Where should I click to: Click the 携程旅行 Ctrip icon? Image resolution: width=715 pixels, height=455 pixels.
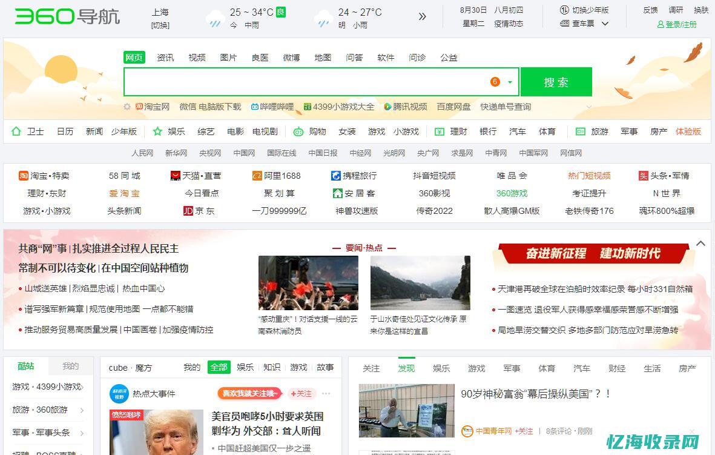(x=336, y=176)
